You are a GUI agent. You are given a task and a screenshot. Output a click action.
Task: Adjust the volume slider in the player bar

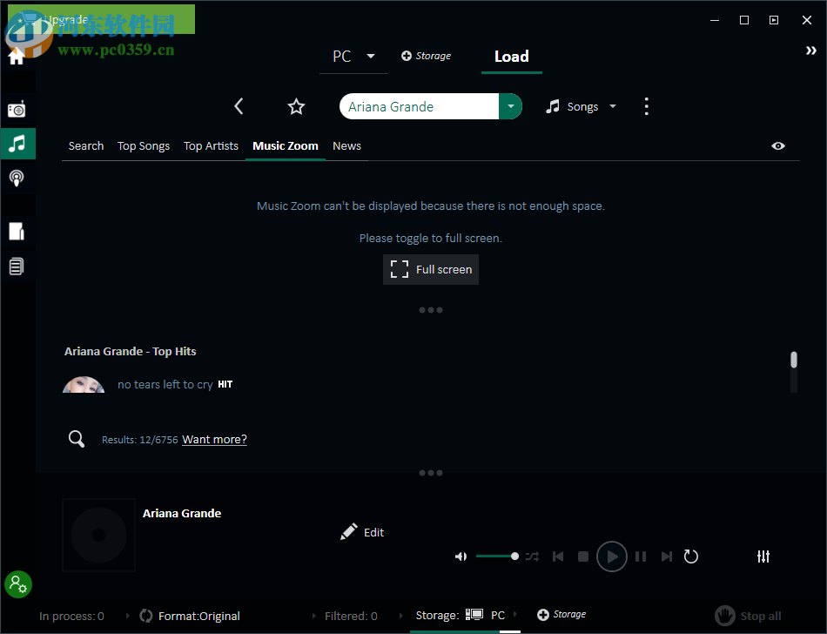click(x=496, y=556)
